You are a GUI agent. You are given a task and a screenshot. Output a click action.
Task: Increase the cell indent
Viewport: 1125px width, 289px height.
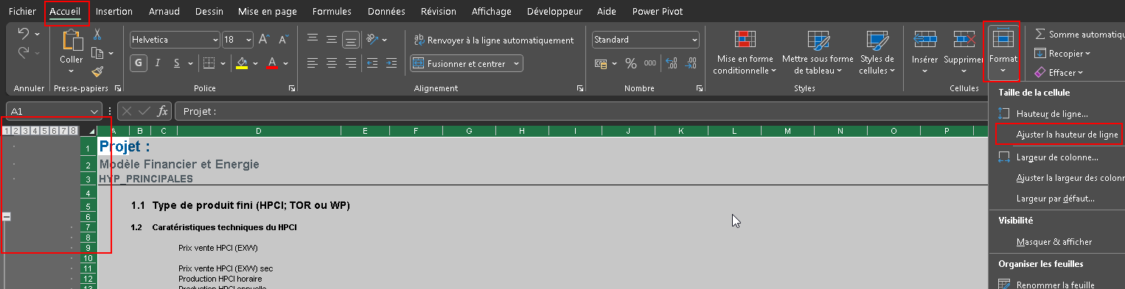coord(391,63)
